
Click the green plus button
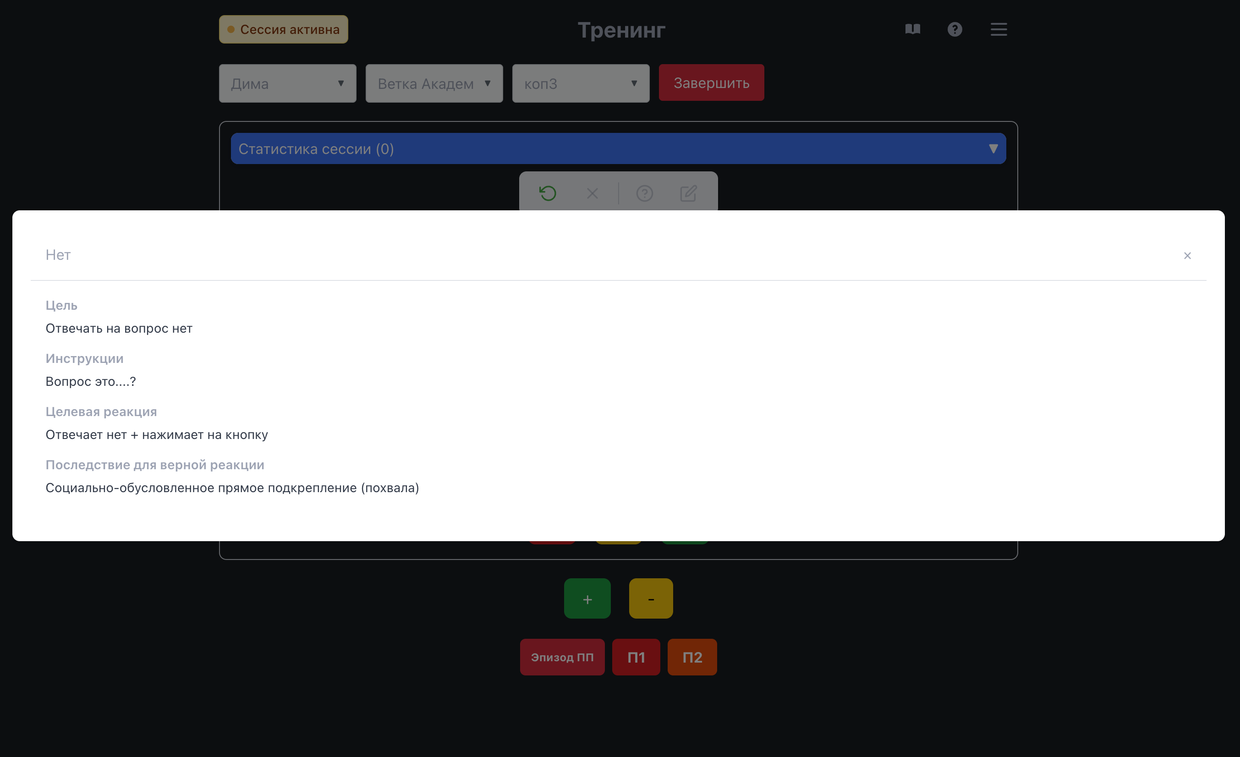pyautogui.click(x=587, y=598)
